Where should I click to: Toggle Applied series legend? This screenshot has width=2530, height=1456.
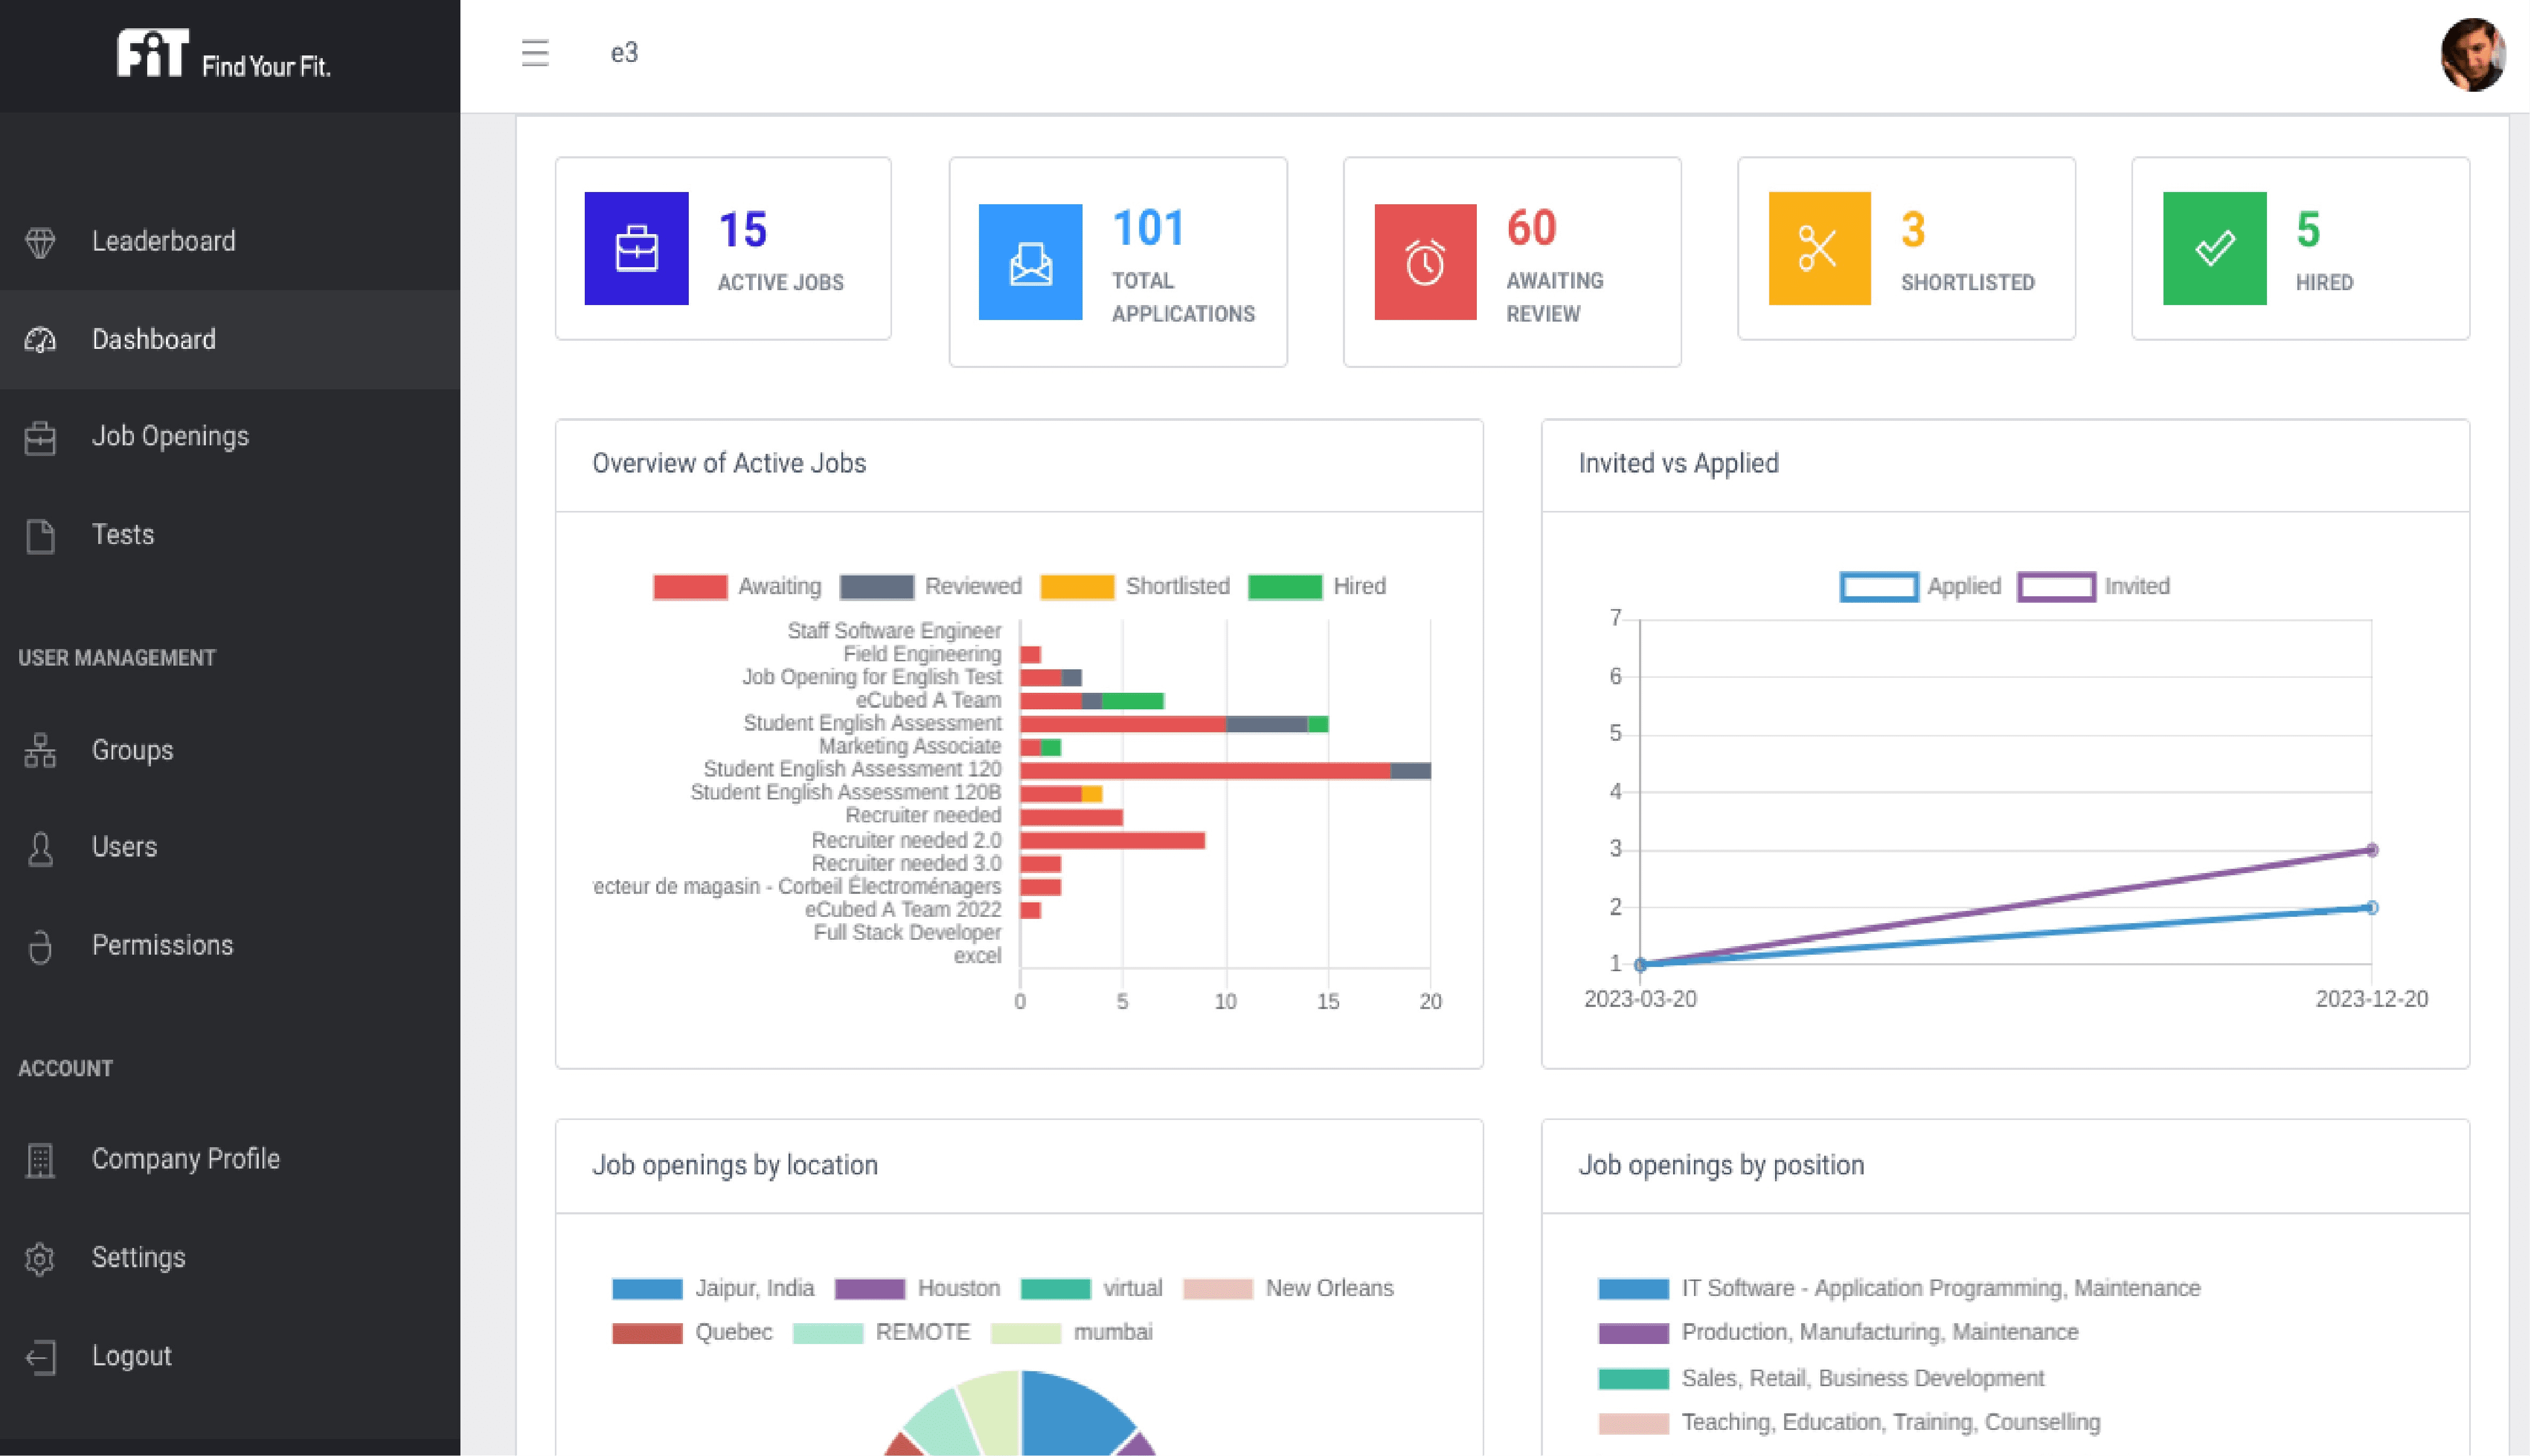(1921, 586)
